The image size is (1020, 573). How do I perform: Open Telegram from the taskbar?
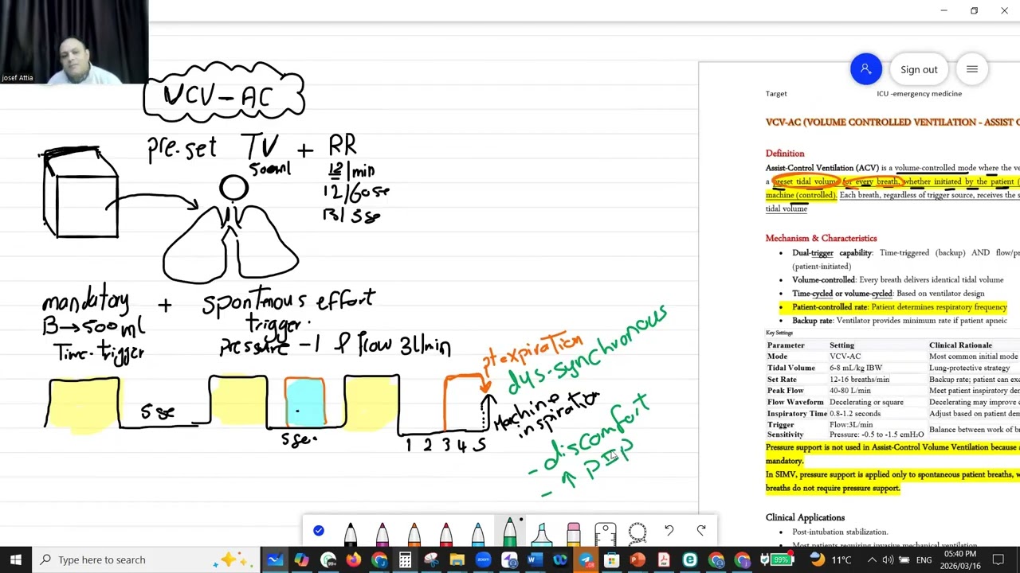pos(586,559)
